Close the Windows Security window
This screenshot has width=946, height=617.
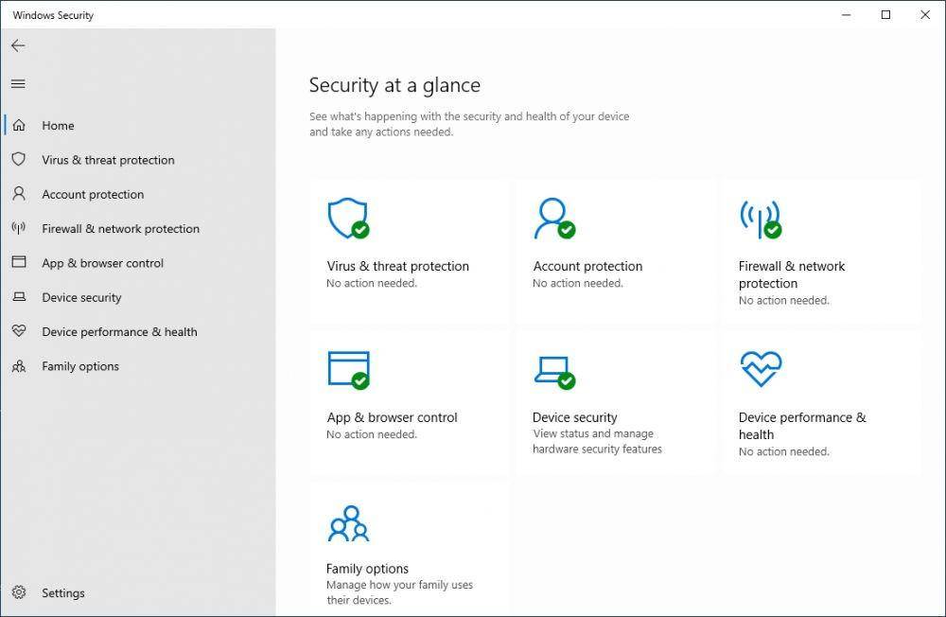pos(925,14)
